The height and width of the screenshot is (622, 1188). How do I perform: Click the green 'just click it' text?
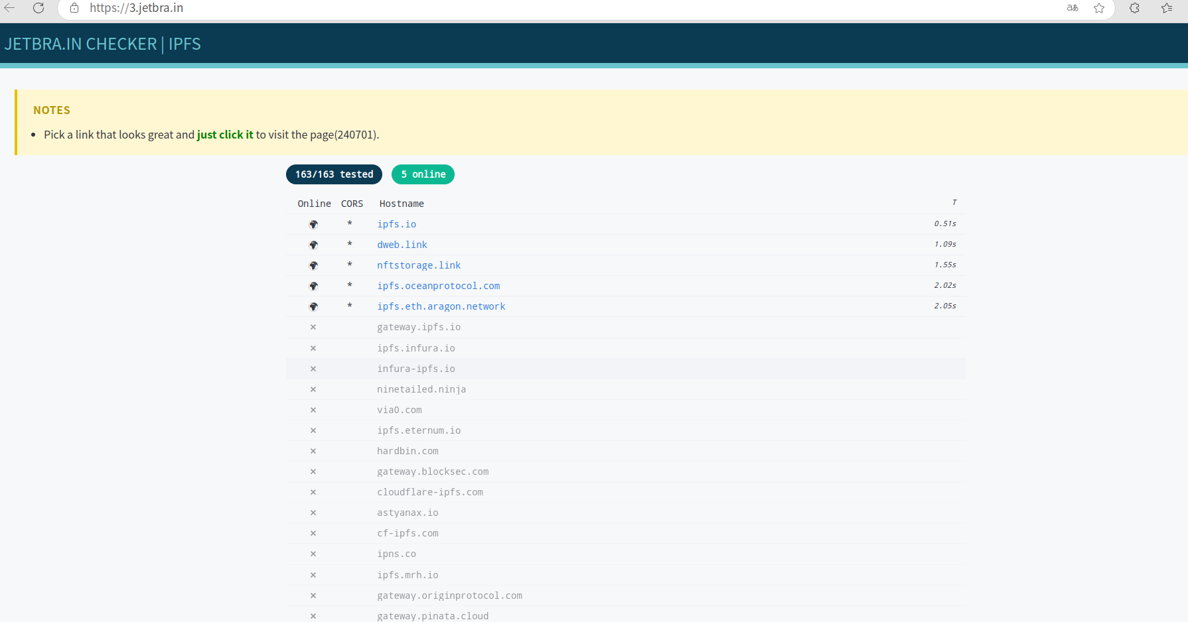[x=225, y=135]
